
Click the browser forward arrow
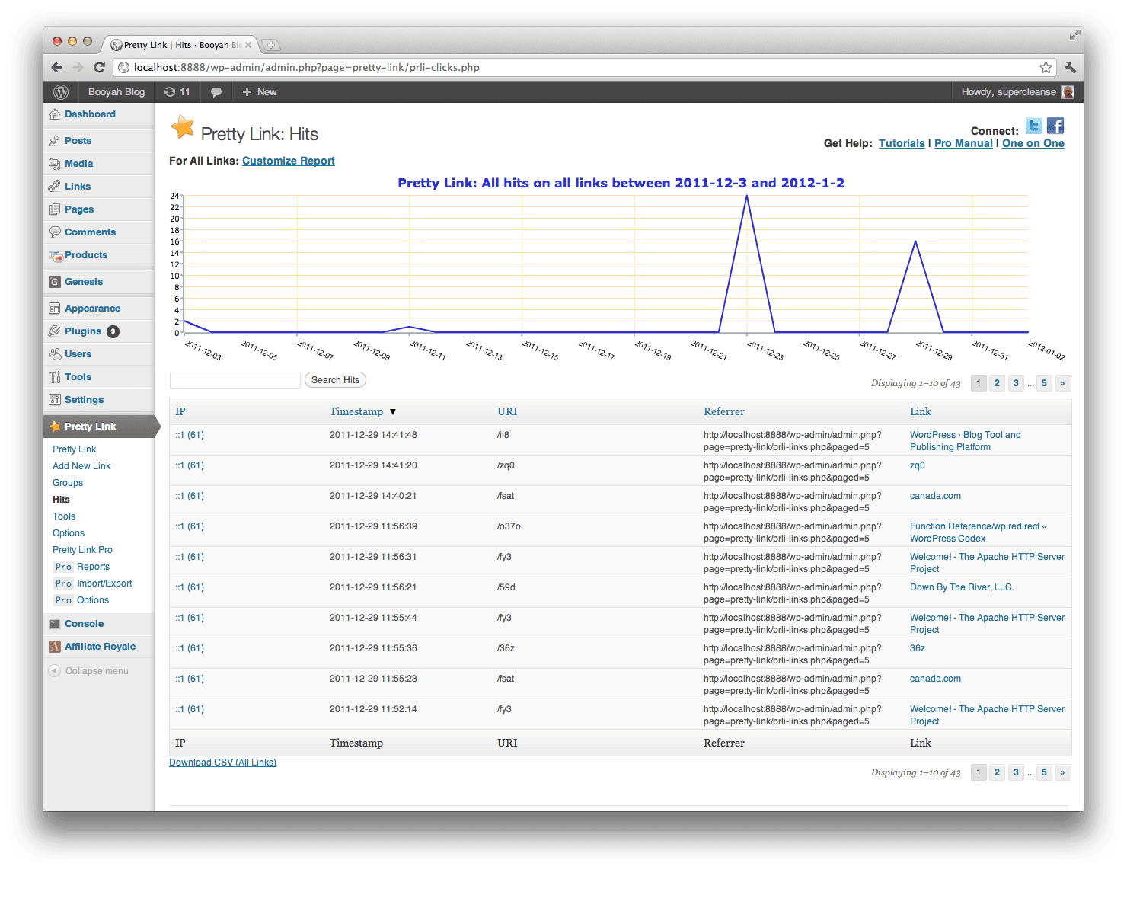[x=78, y=67]
